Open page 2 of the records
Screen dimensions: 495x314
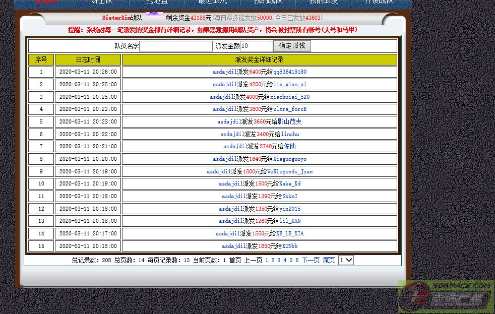[x=273, y=261]
